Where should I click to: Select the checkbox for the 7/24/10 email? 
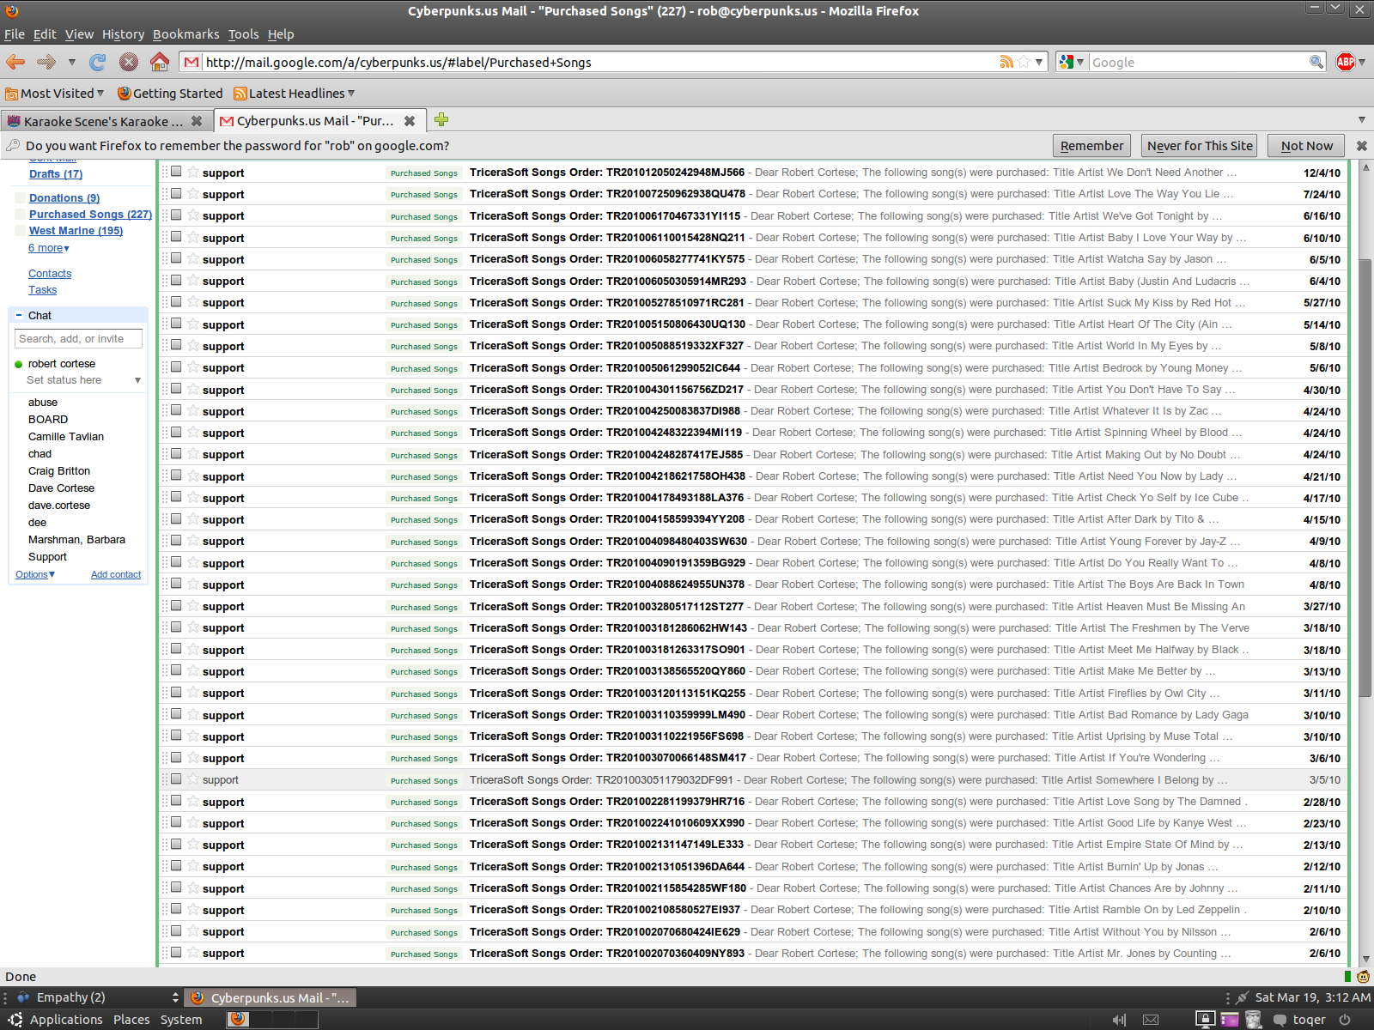point(176,193)
